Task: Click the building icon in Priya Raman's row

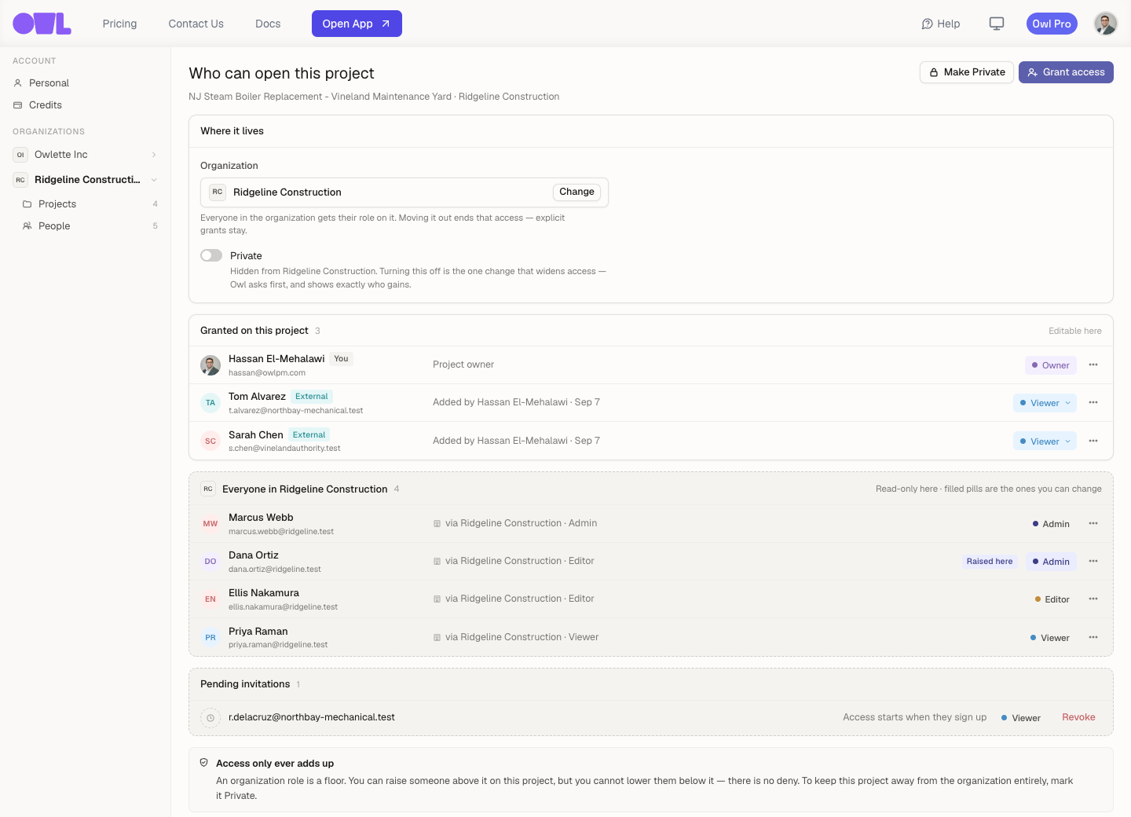Action: click(437, 637)
